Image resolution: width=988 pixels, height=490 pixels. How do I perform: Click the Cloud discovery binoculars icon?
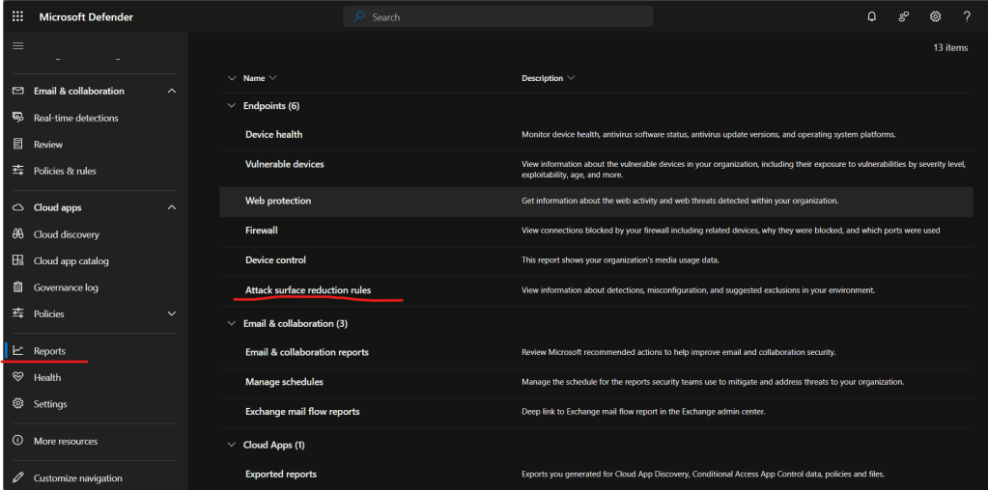17,234
